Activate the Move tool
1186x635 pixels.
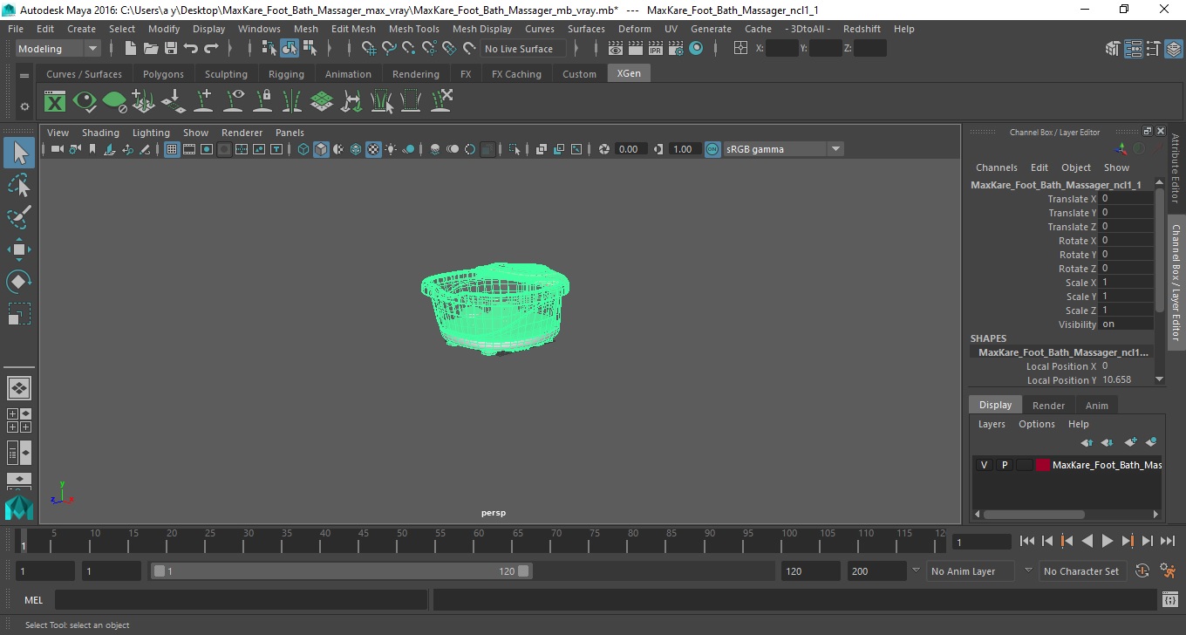coord(19,249)
